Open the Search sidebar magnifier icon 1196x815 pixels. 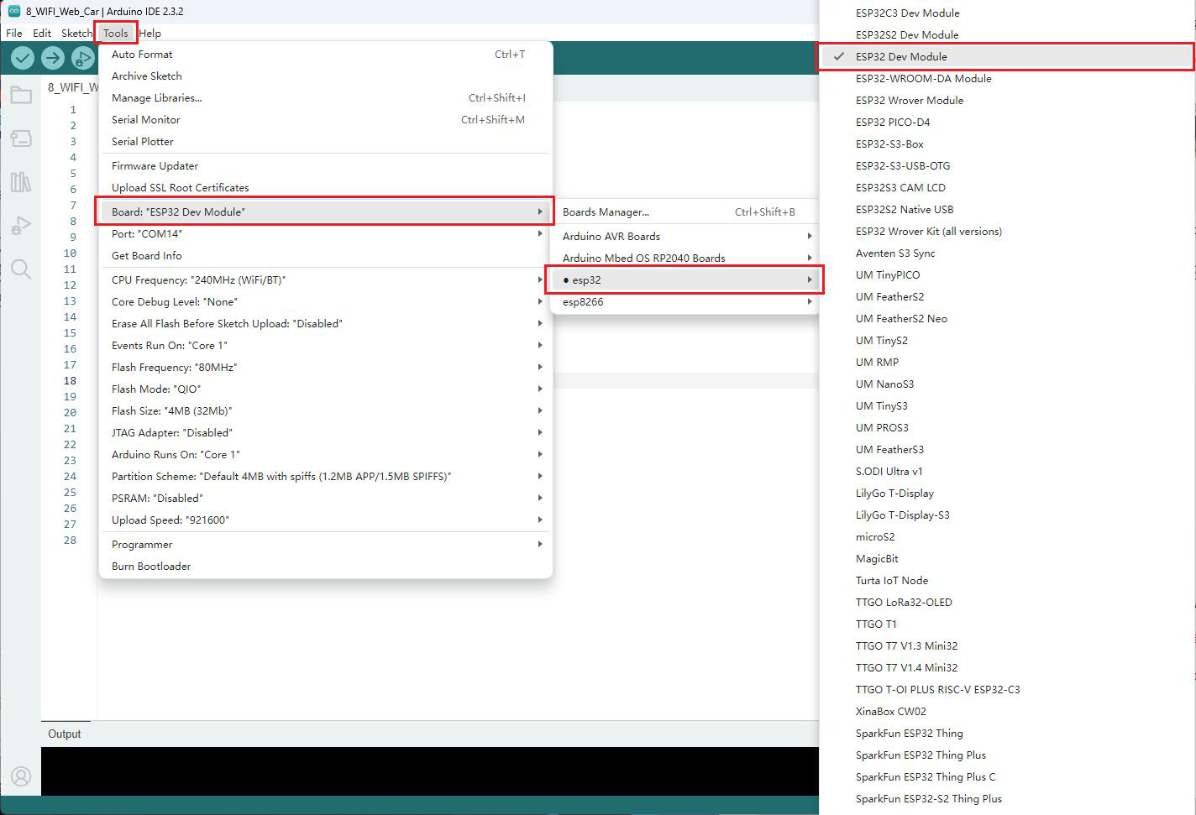click(21, 269)
